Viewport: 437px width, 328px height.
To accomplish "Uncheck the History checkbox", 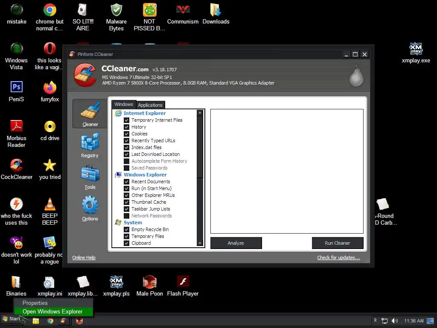I will coord(126,127).
